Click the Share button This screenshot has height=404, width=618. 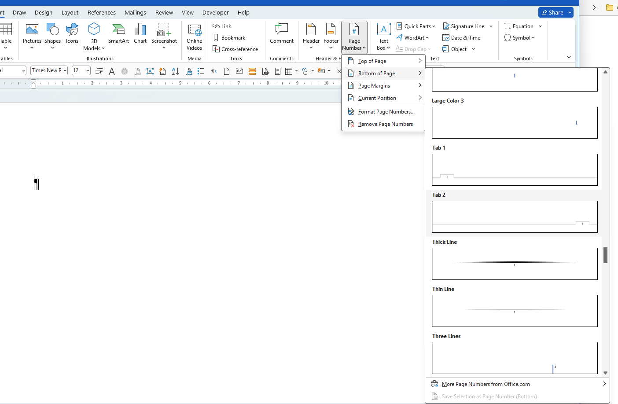[x=552, y=12]
